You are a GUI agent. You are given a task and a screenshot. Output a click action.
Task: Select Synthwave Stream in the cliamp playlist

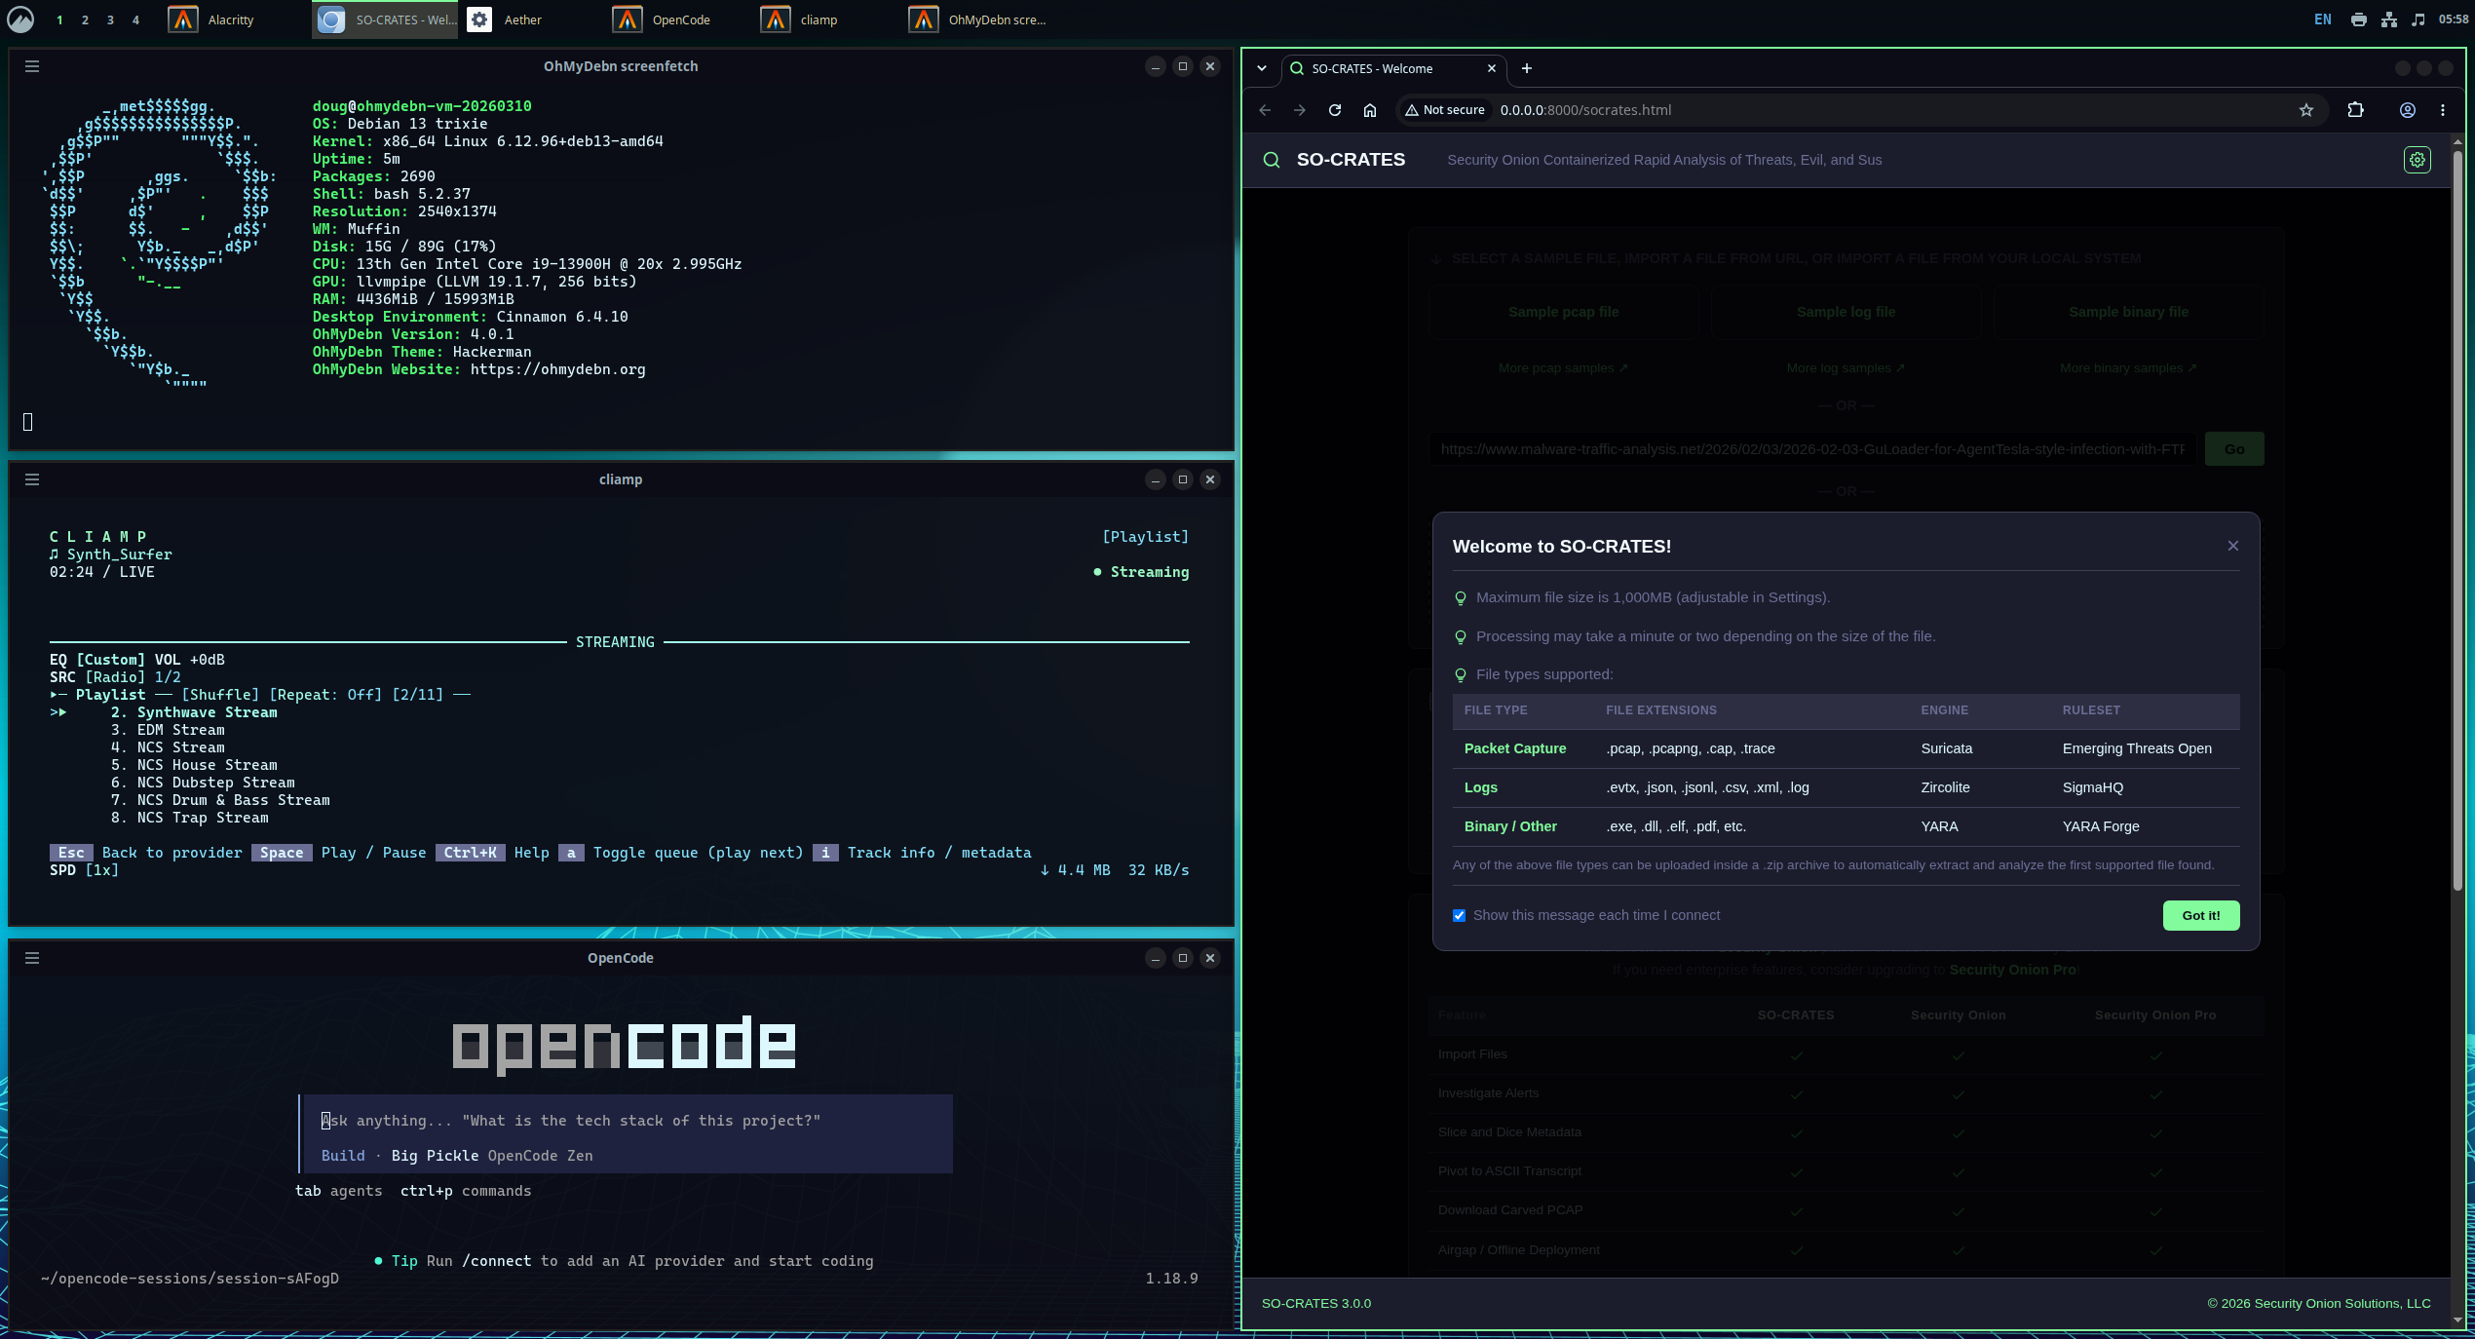[194, 712]
